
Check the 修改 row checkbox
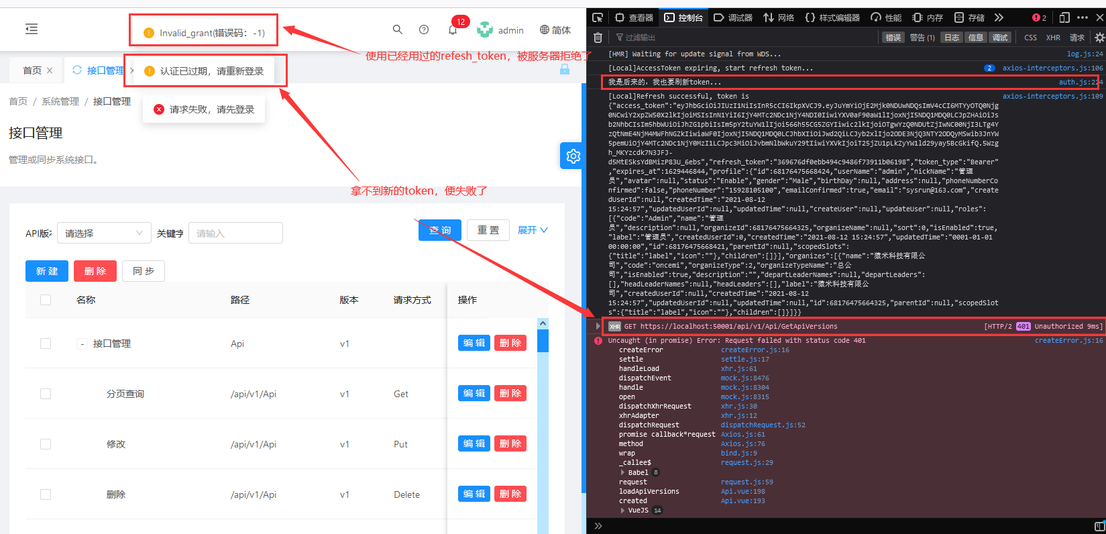click(46, 444)
